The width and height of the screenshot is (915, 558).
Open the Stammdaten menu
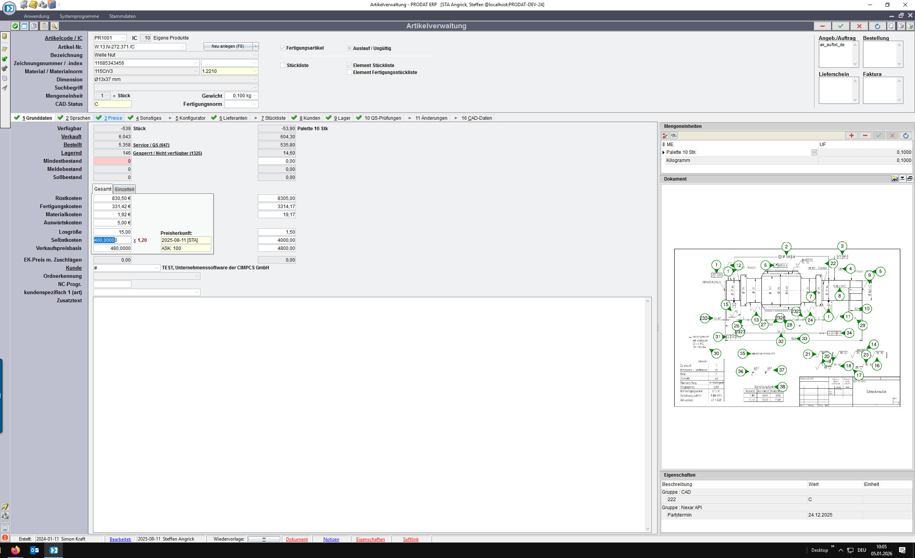[x=122, y=16]
